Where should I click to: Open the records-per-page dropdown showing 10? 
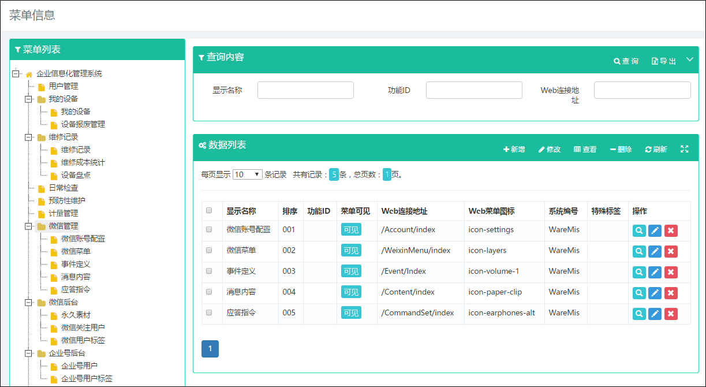247,174
